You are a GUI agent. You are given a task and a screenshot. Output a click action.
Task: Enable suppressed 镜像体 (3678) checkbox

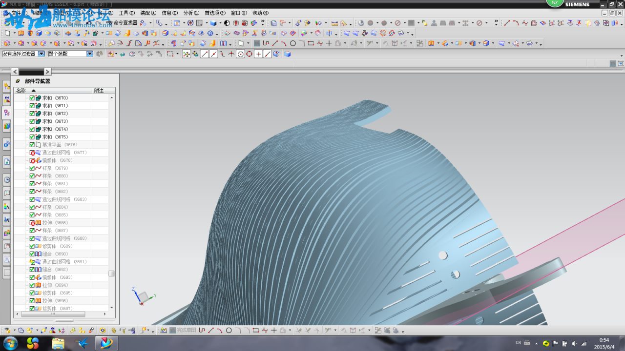point(32,160)
